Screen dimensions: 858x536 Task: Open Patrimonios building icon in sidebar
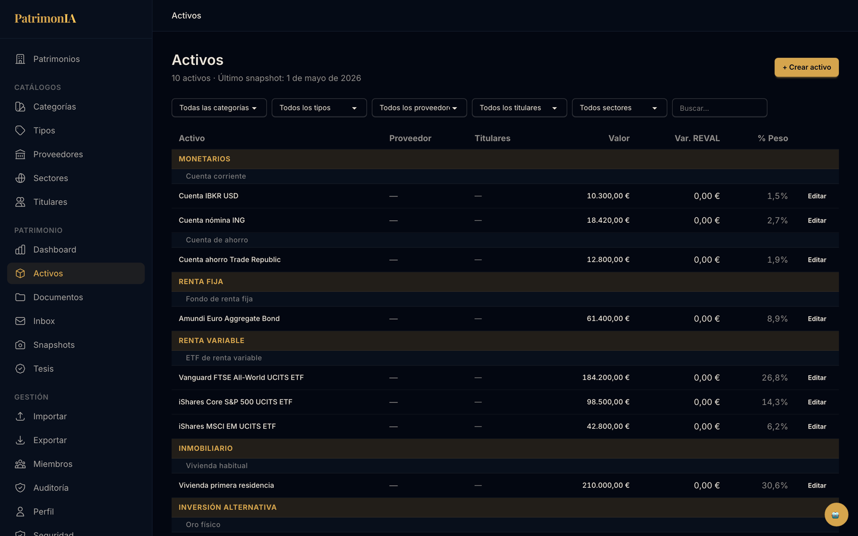[x=20, y=59]
